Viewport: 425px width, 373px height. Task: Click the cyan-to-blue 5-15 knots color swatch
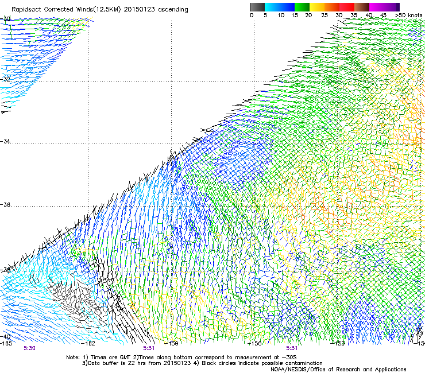[x=280, y=7]
